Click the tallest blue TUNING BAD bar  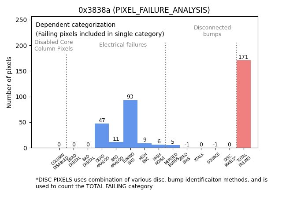click(x=130, y=124)
